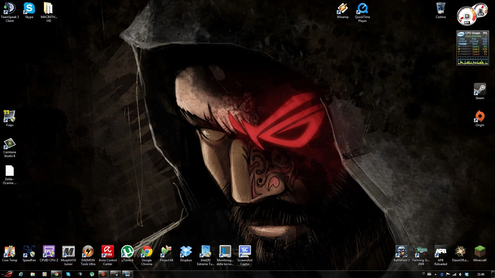This screenshot has height=278, width=495.
Task: Select the µTorrent desktop shortcut
Action: coord(127,254)
